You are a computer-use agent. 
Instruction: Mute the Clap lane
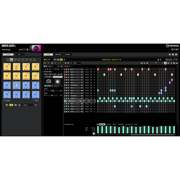[67, 75]
